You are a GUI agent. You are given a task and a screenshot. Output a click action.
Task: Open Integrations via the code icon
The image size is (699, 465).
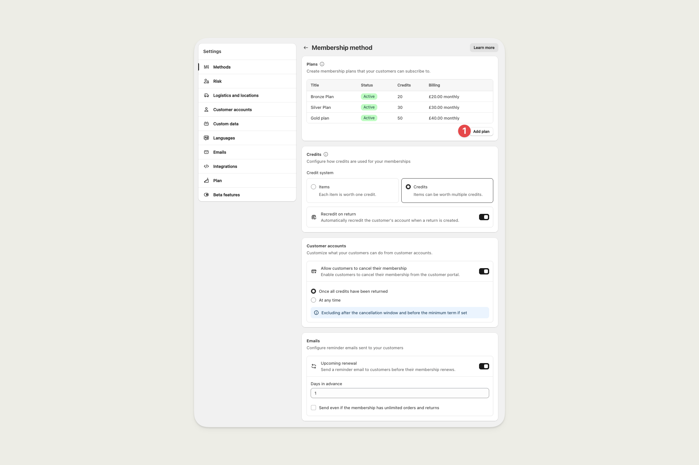[x=207, y=166]
